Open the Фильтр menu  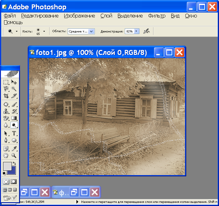157,16
